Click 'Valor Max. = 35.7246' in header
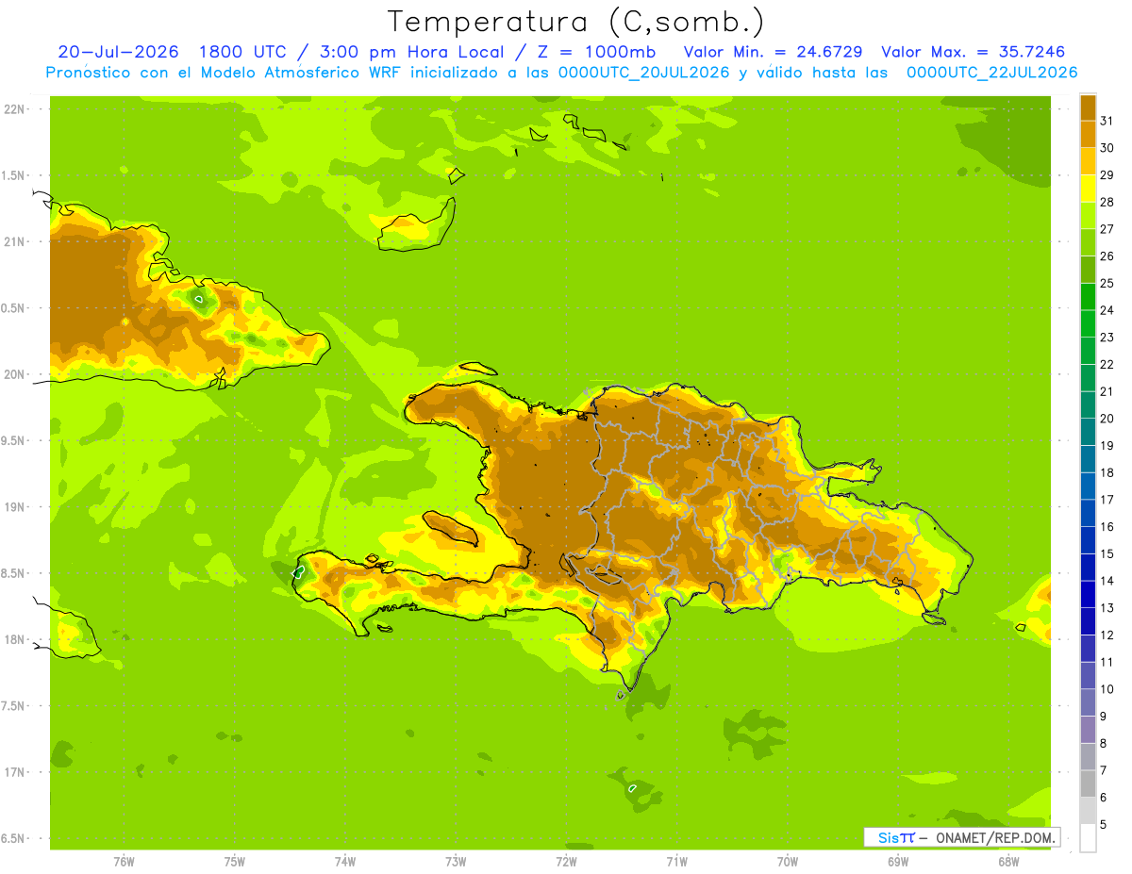Image resolution: width=1132 pixels, height=874 pixels. 973,52
